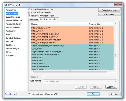Open the Type de filtre combo box

point(80,81)
